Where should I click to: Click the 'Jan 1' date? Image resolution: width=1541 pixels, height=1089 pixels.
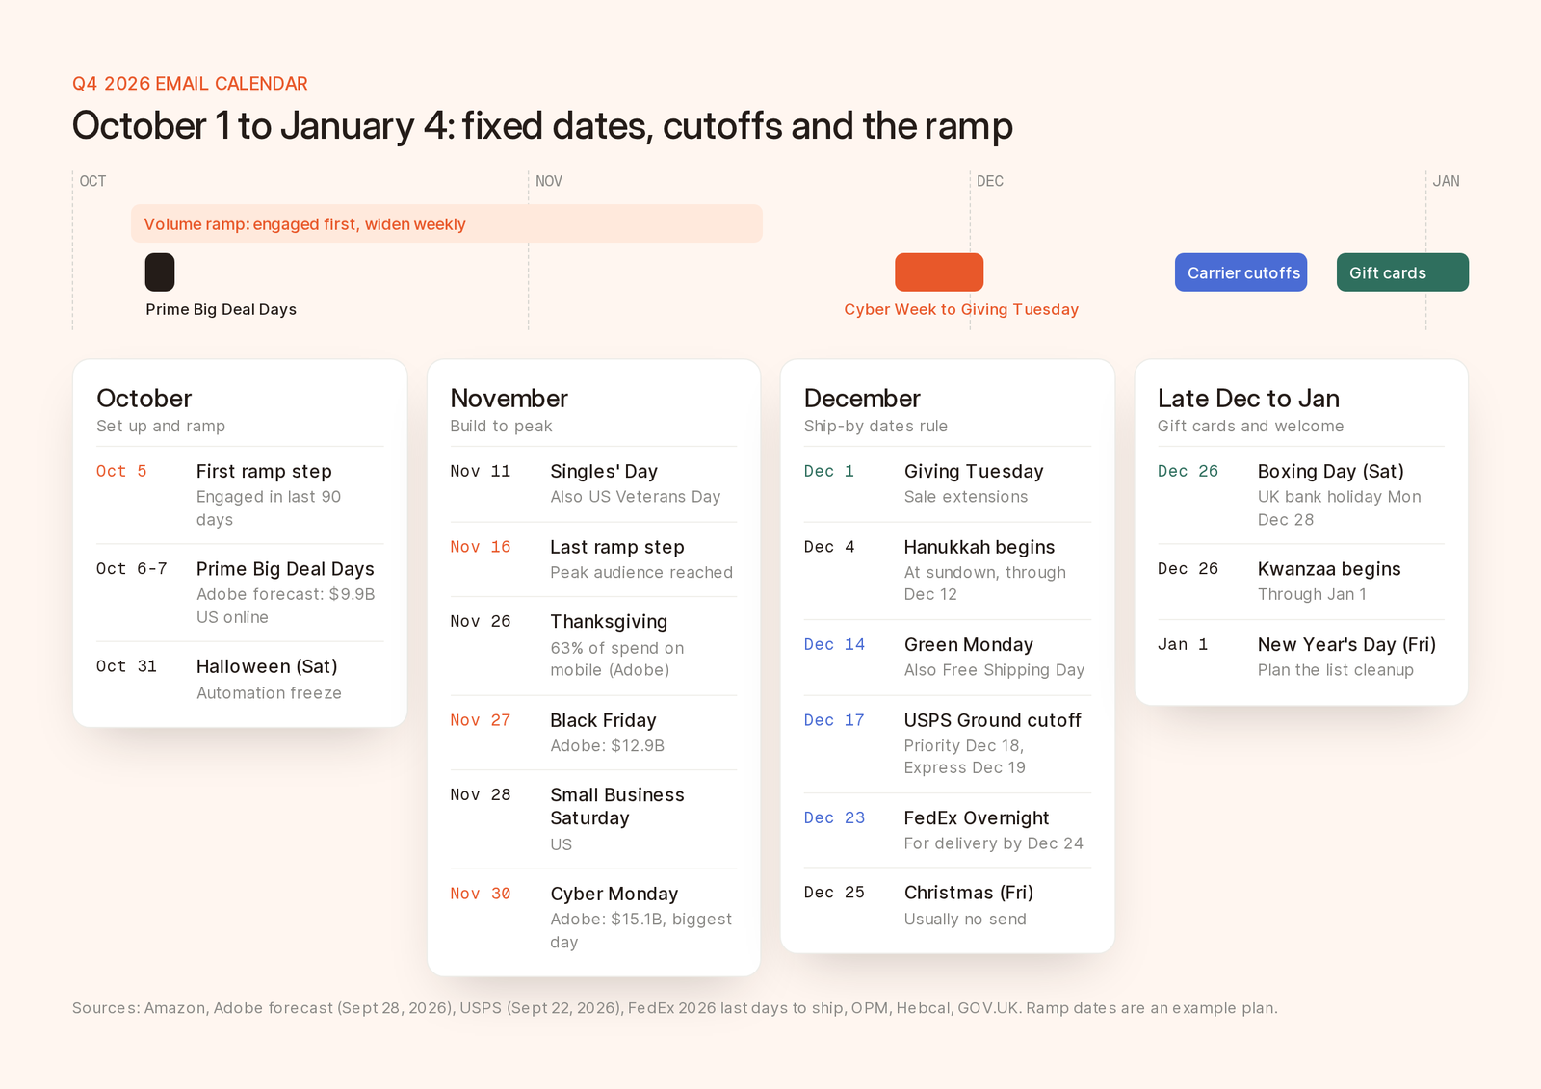tap(1183, 644)
